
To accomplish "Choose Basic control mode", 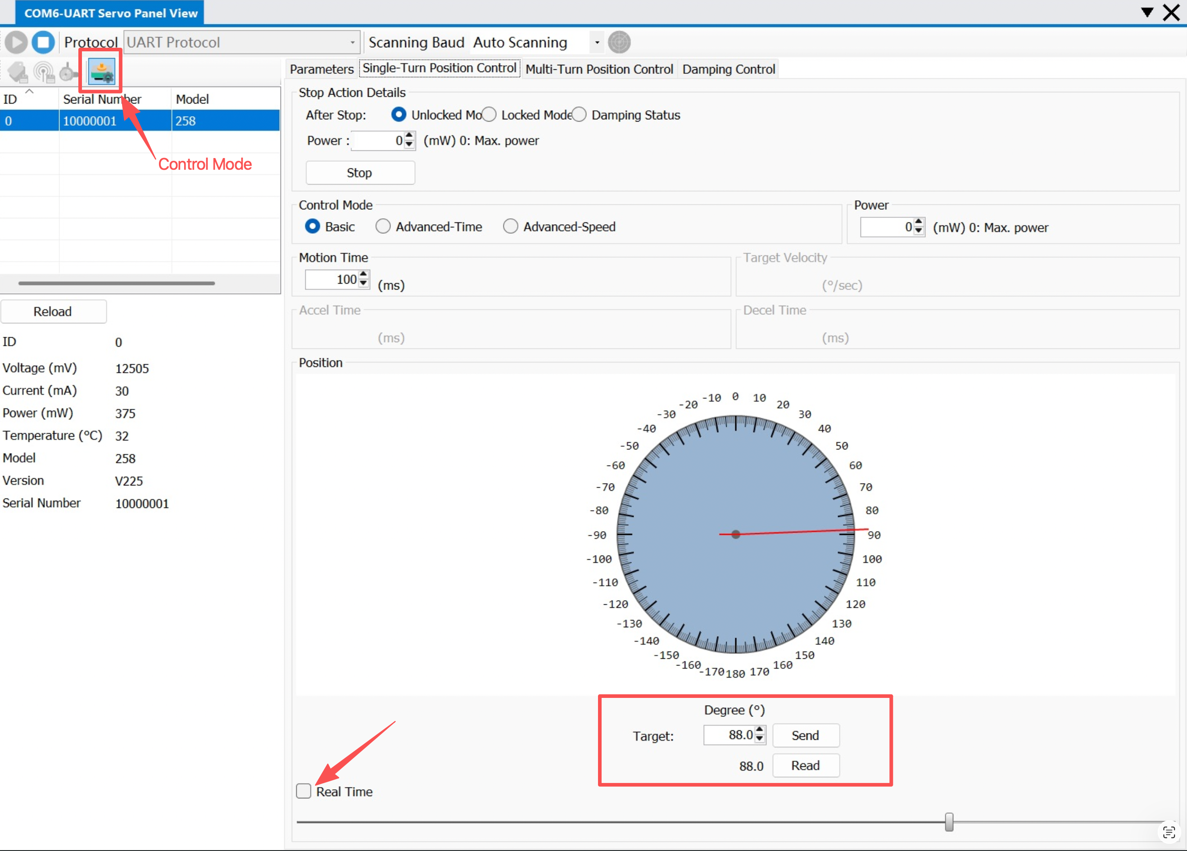I will (313, 226).
